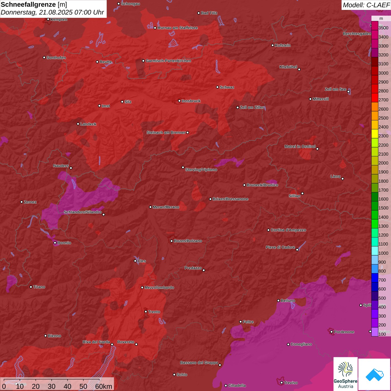Click the 2700 m red legend swatch

tap(375, 97)
